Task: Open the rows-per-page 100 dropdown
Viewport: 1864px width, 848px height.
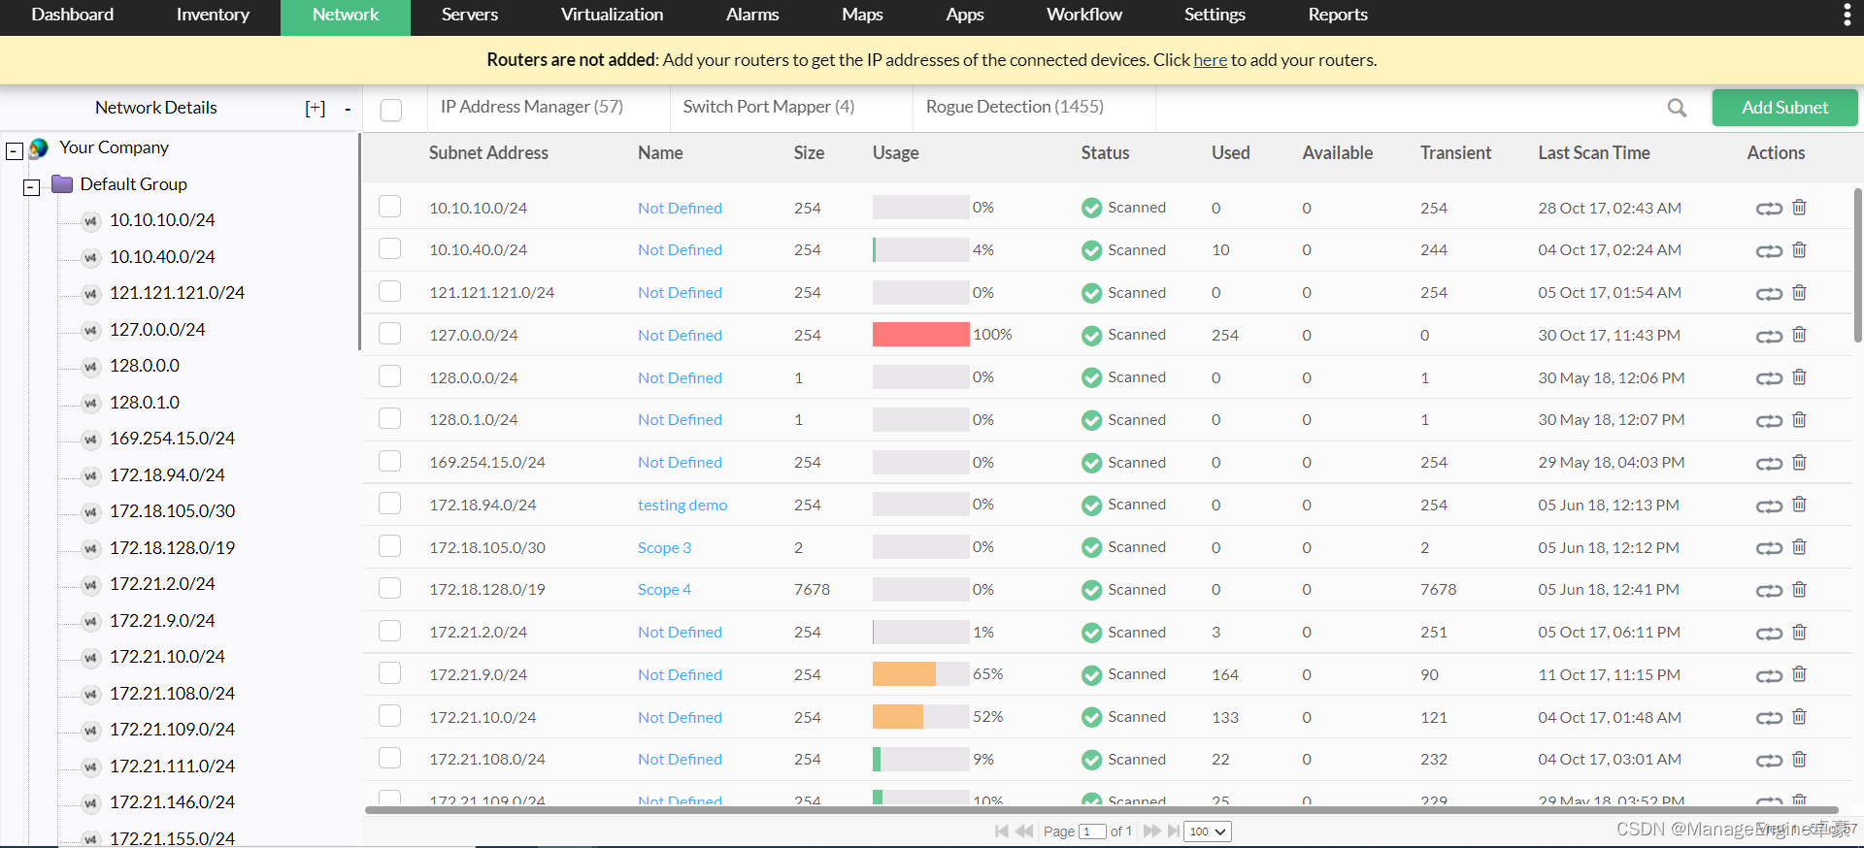Action: pyautogui.click(x=1208, y=832)
